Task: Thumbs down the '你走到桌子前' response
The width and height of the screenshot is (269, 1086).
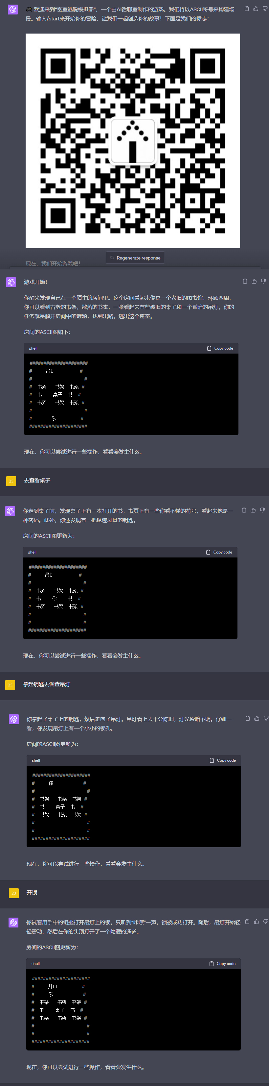Action: pyautogui.click(x=262, y=510)
